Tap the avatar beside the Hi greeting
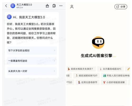 [x=9, y=17]
